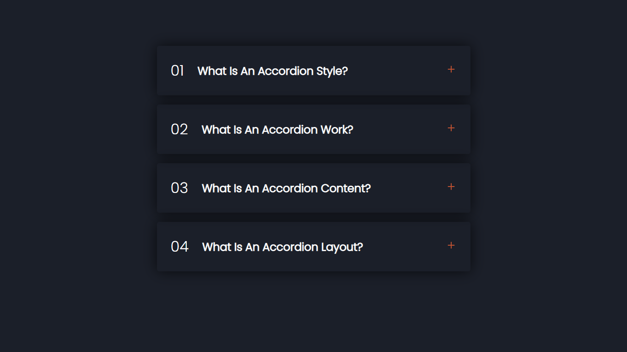Click the 03 number label
This screenshot has width=627, height=352.
pyautogui.click(x=179, y=188)
